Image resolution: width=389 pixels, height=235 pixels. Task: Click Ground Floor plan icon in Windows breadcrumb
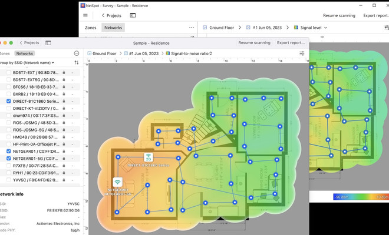click(205, 28)
